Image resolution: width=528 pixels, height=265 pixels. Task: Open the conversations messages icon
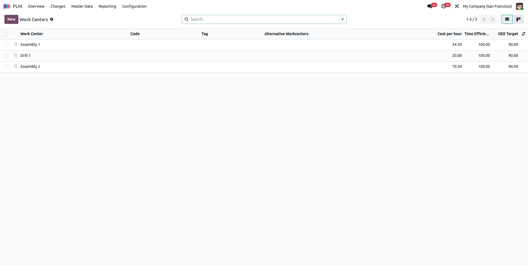430,6
